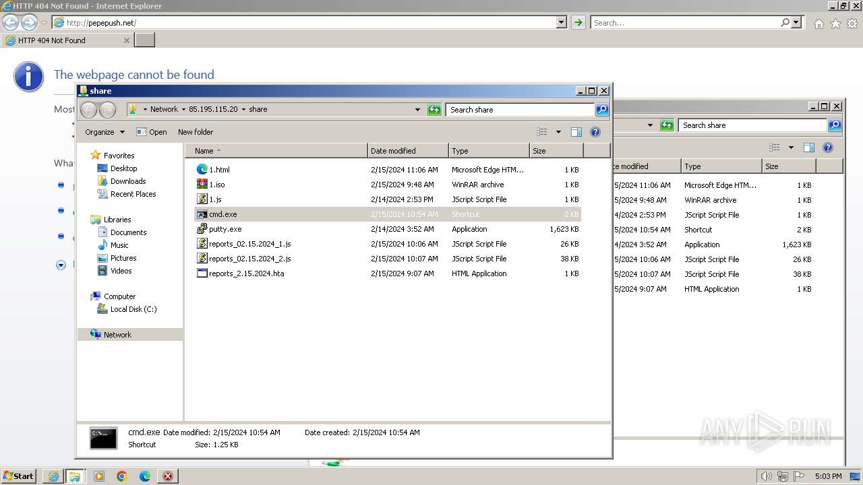
Task: Sort by Type column
Action: coord(489,151)
